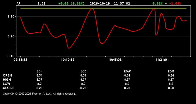The width and height of the screenshot is (196, 104).
Task: Click green 0.36% at header right end
Action: (x=157, y=3)
